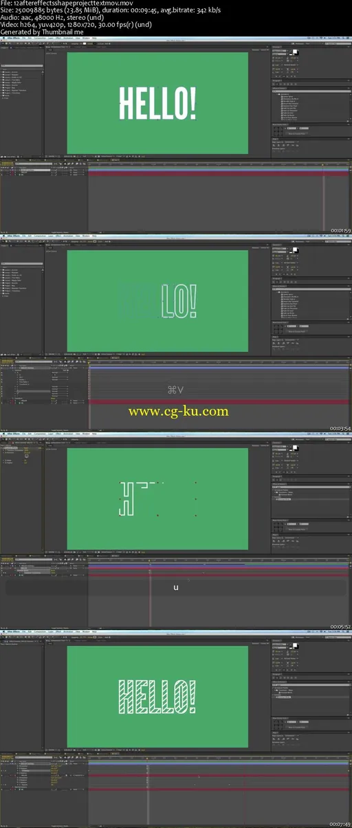
Task: Select the red layer bar in the 00:03:54 timeline
Action: (x=220, y=402)
